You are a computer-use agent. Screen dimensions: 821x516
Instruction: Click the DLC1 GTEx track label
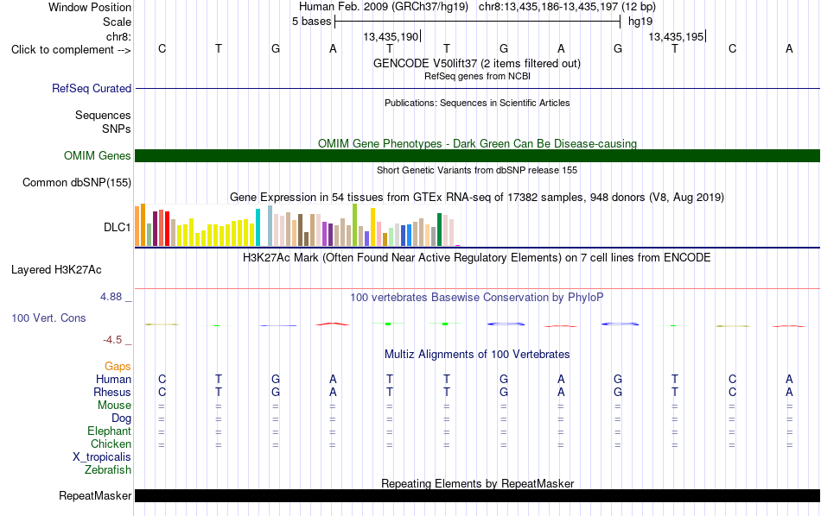click(x=117, y=227)
